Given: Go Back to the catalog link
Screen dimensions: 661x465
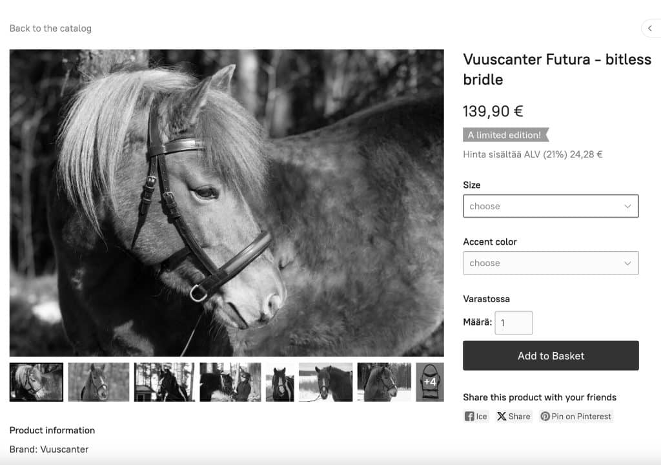Looking at the screenshot, I should point(50,28).
